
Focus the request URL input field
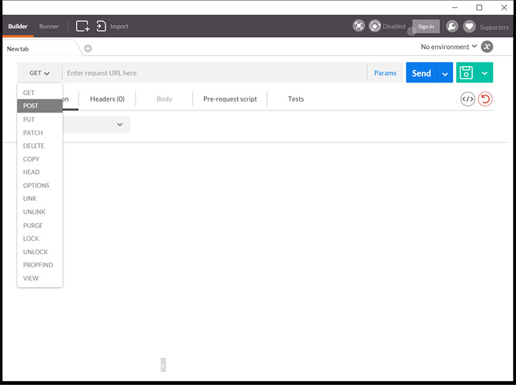pos(215,73)
